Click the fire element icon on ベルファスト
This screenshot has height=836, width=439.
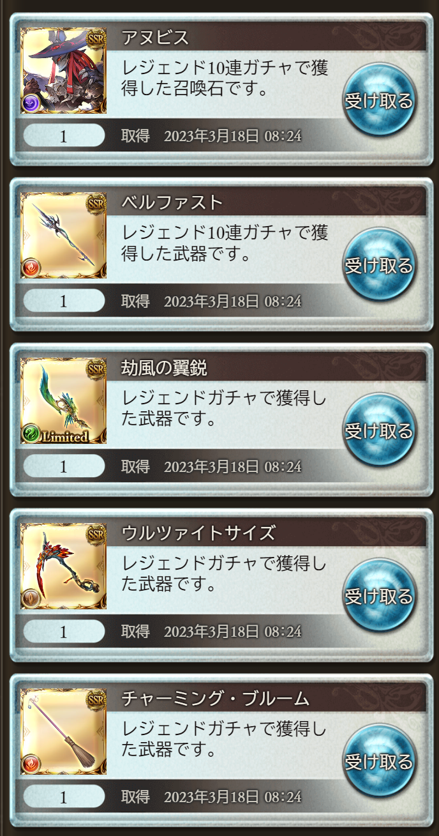tap(31, 268)
